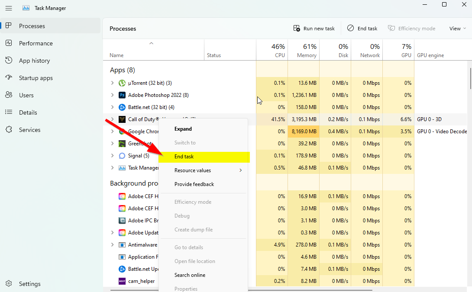Open Settings from the sidebar gear icon
The image size is (472, 292).
coord(9,284)
